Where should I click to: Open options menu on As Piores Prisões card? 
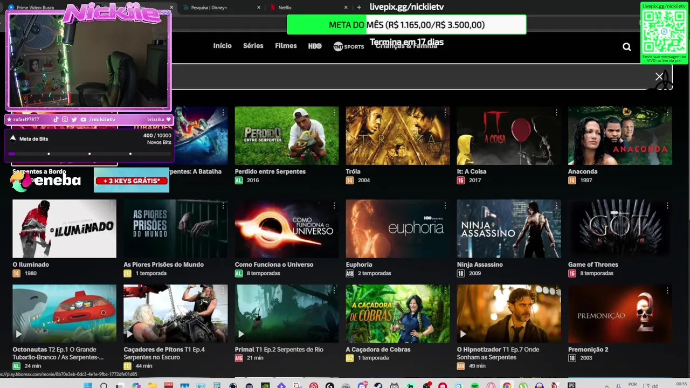tap(223, 205)
